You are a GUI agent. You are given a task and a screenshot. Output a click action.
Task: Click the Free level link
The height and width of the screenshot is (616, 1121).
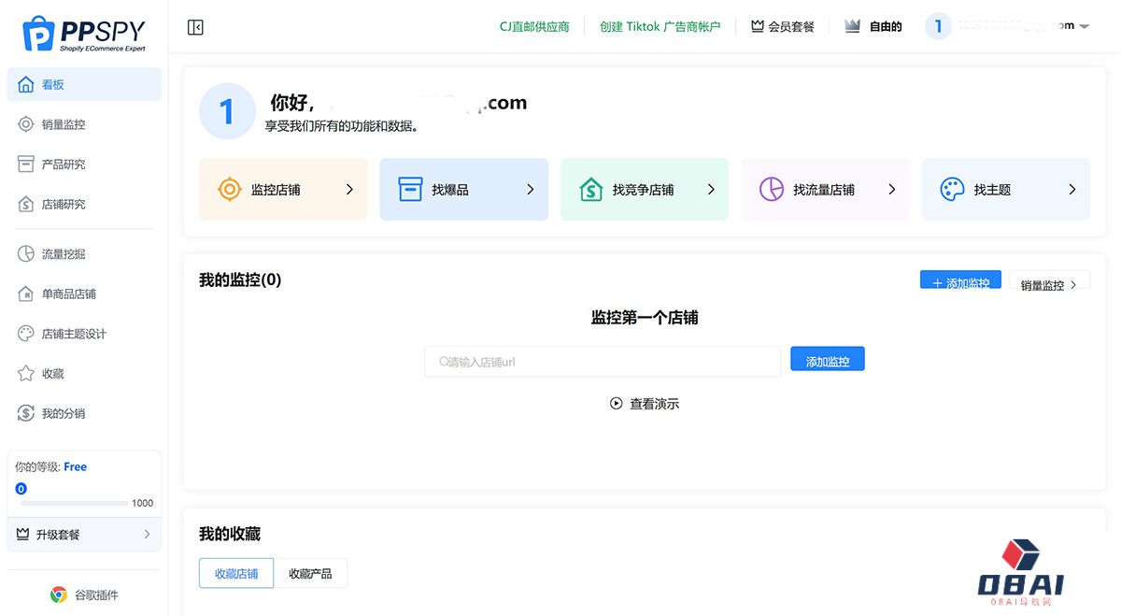(75, 466)
